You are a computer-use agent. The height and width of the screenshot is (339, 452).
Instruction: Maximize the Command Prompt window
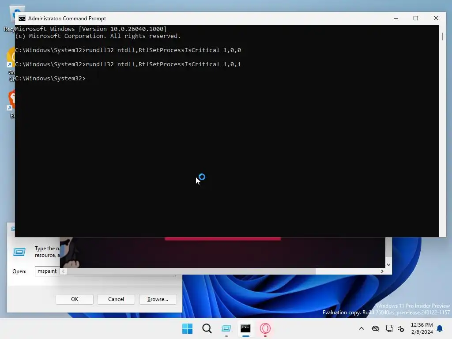pyautogui.click(x=416, y=18)
